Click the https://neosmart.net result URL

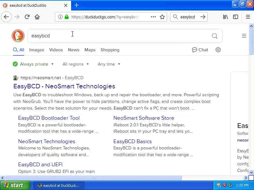pos(41,78)
